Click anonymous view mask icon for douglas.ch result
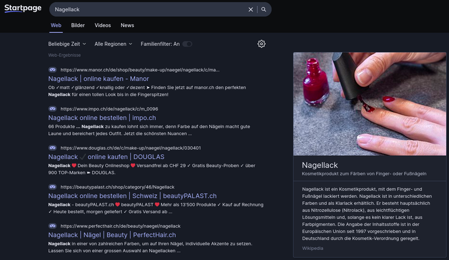This screenshot has width=449, height=260. [52, 148]
